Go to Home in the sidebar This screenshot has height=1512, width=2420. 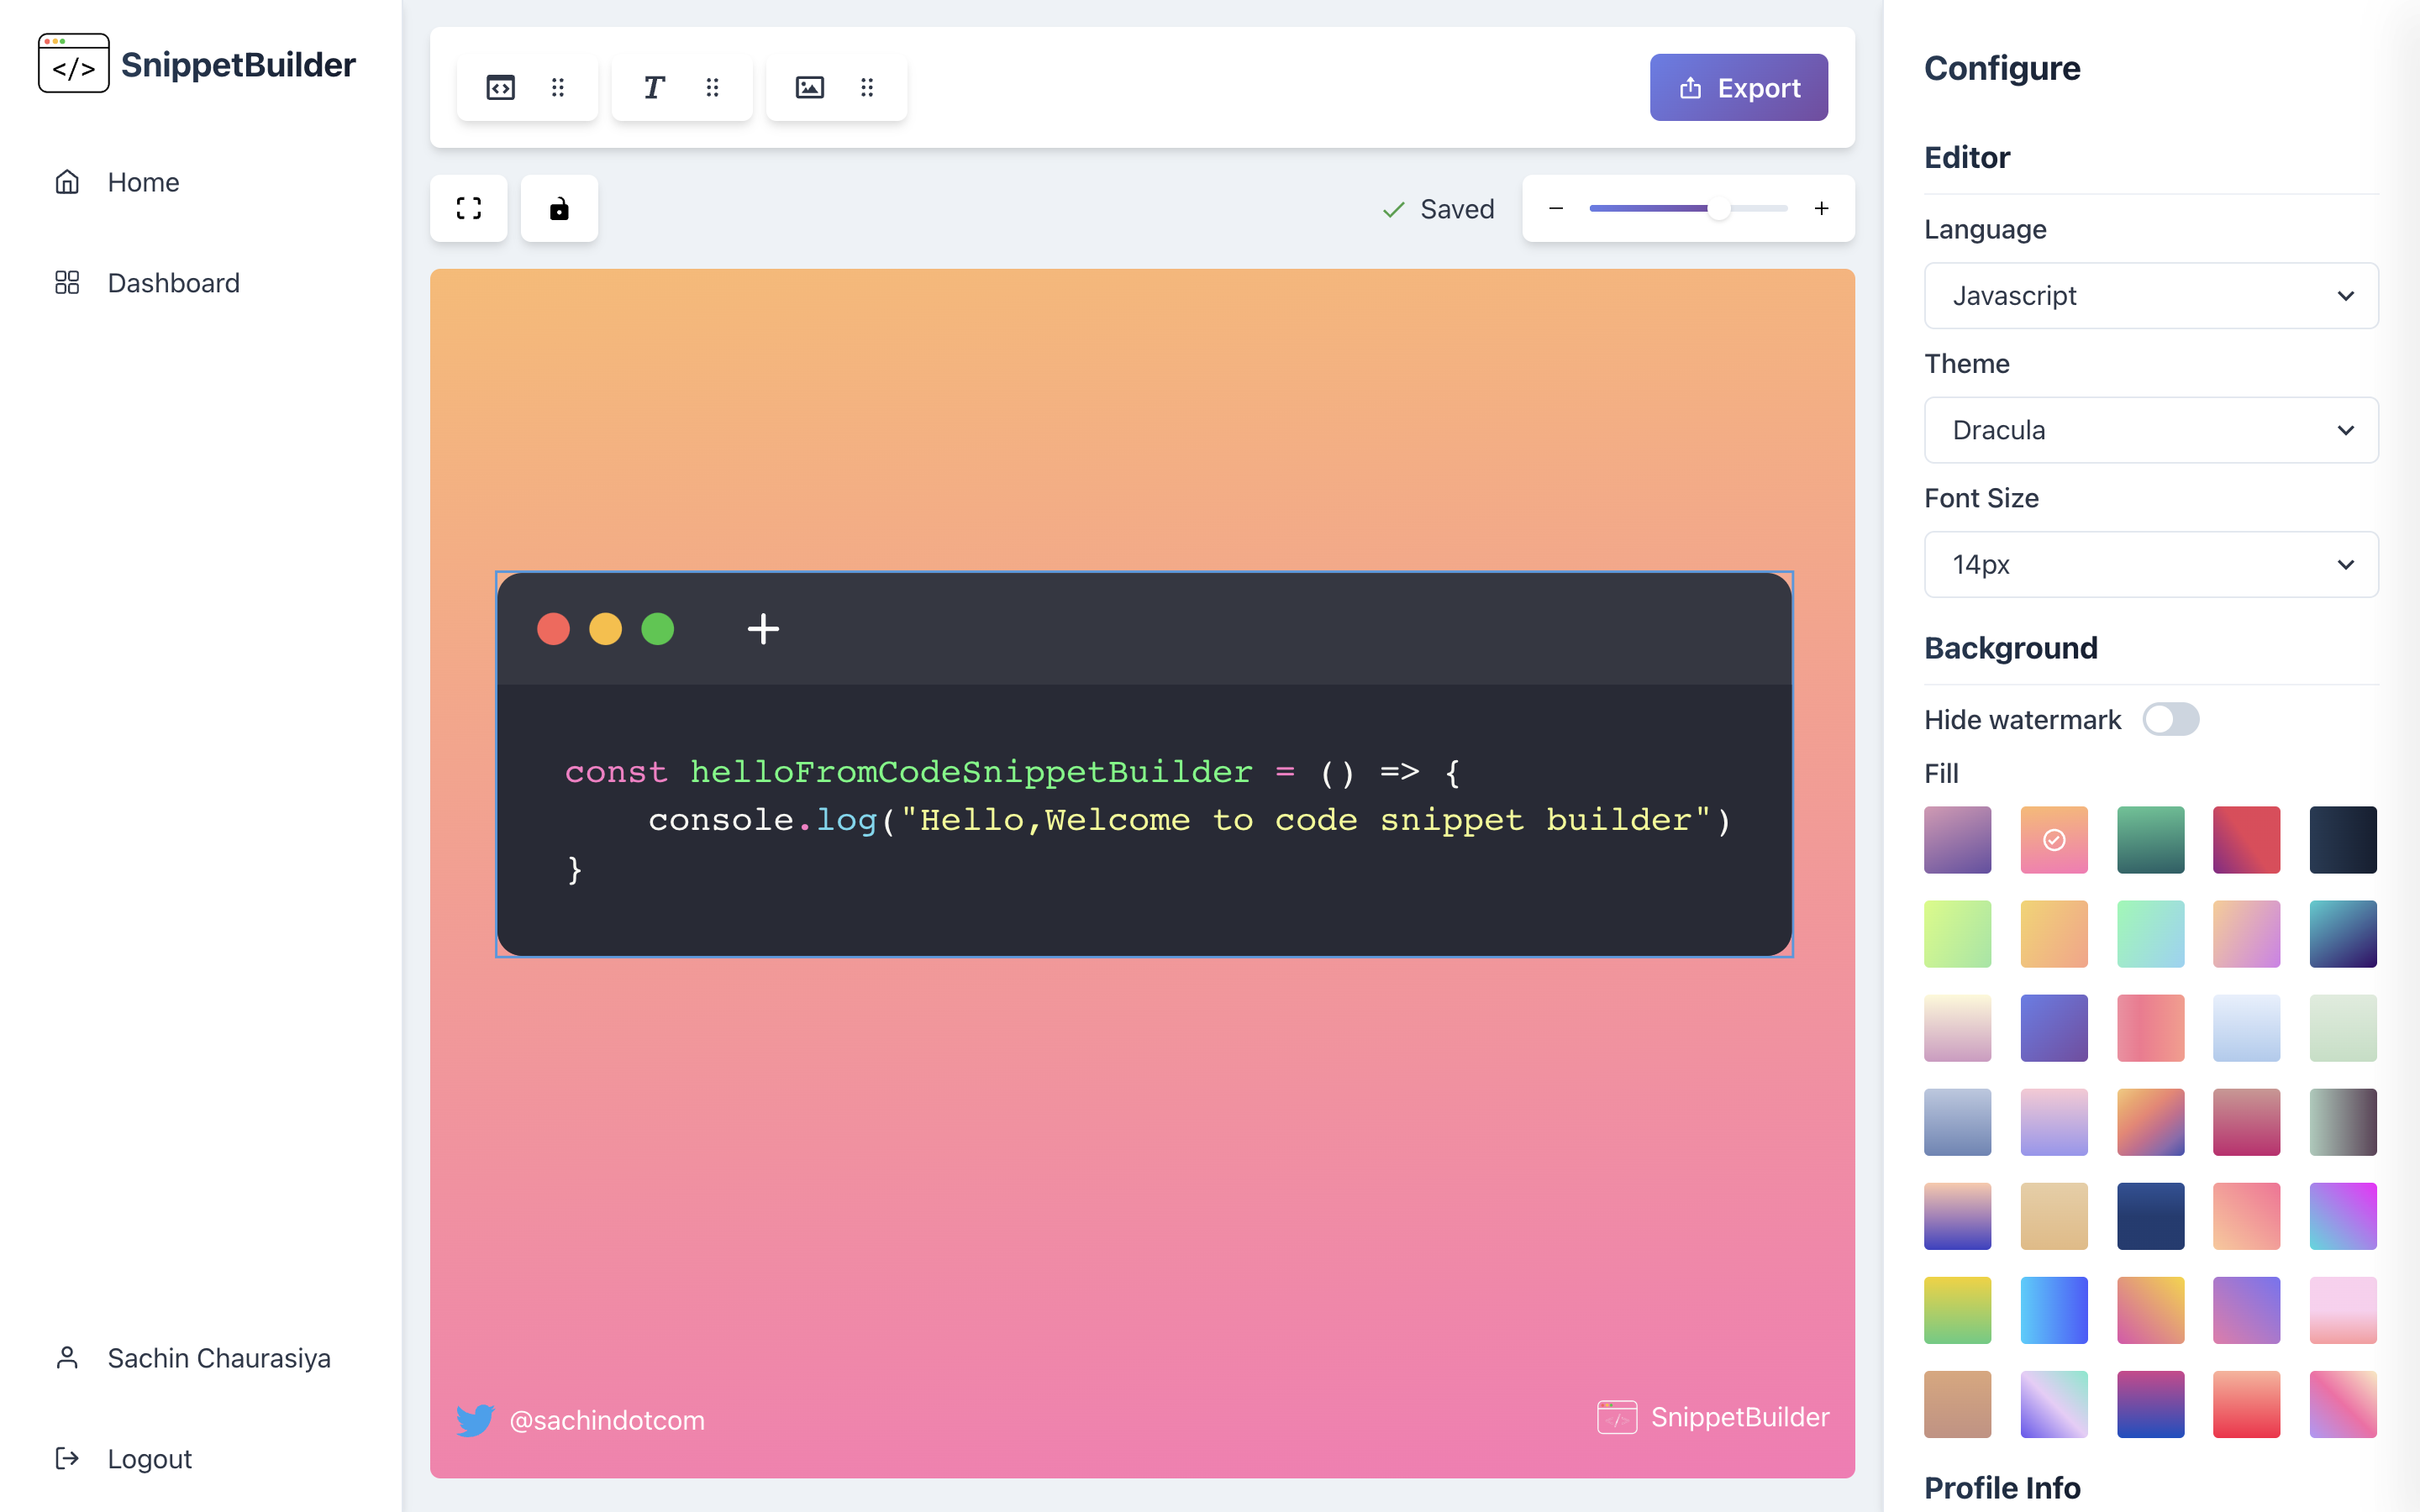click(143, 182)
